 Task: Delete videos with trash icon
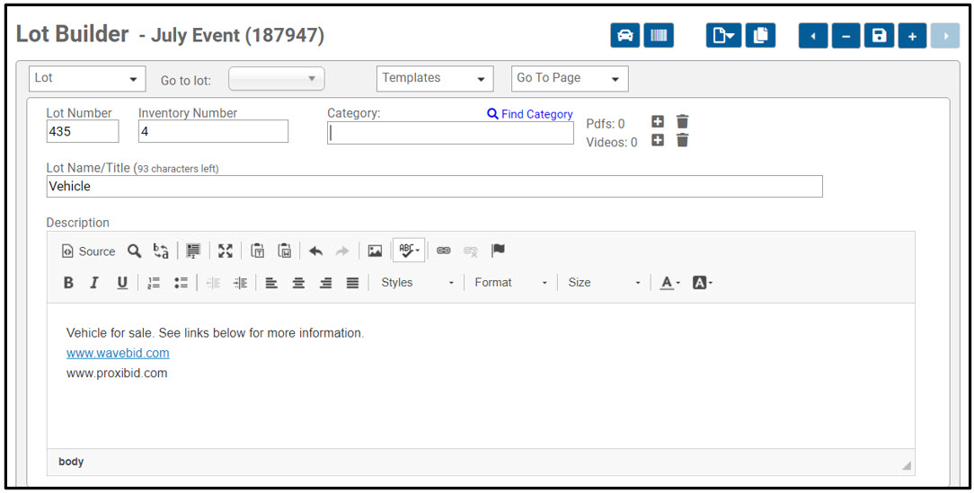click(682, 140)
